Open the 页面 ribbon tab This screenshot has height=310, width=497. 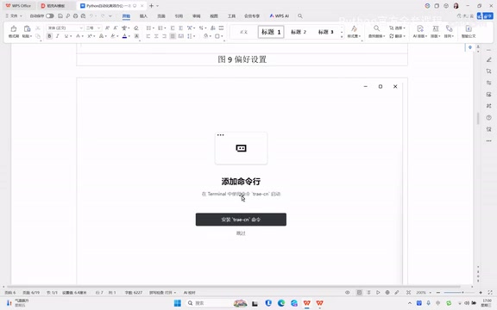(x=161, y=15)
